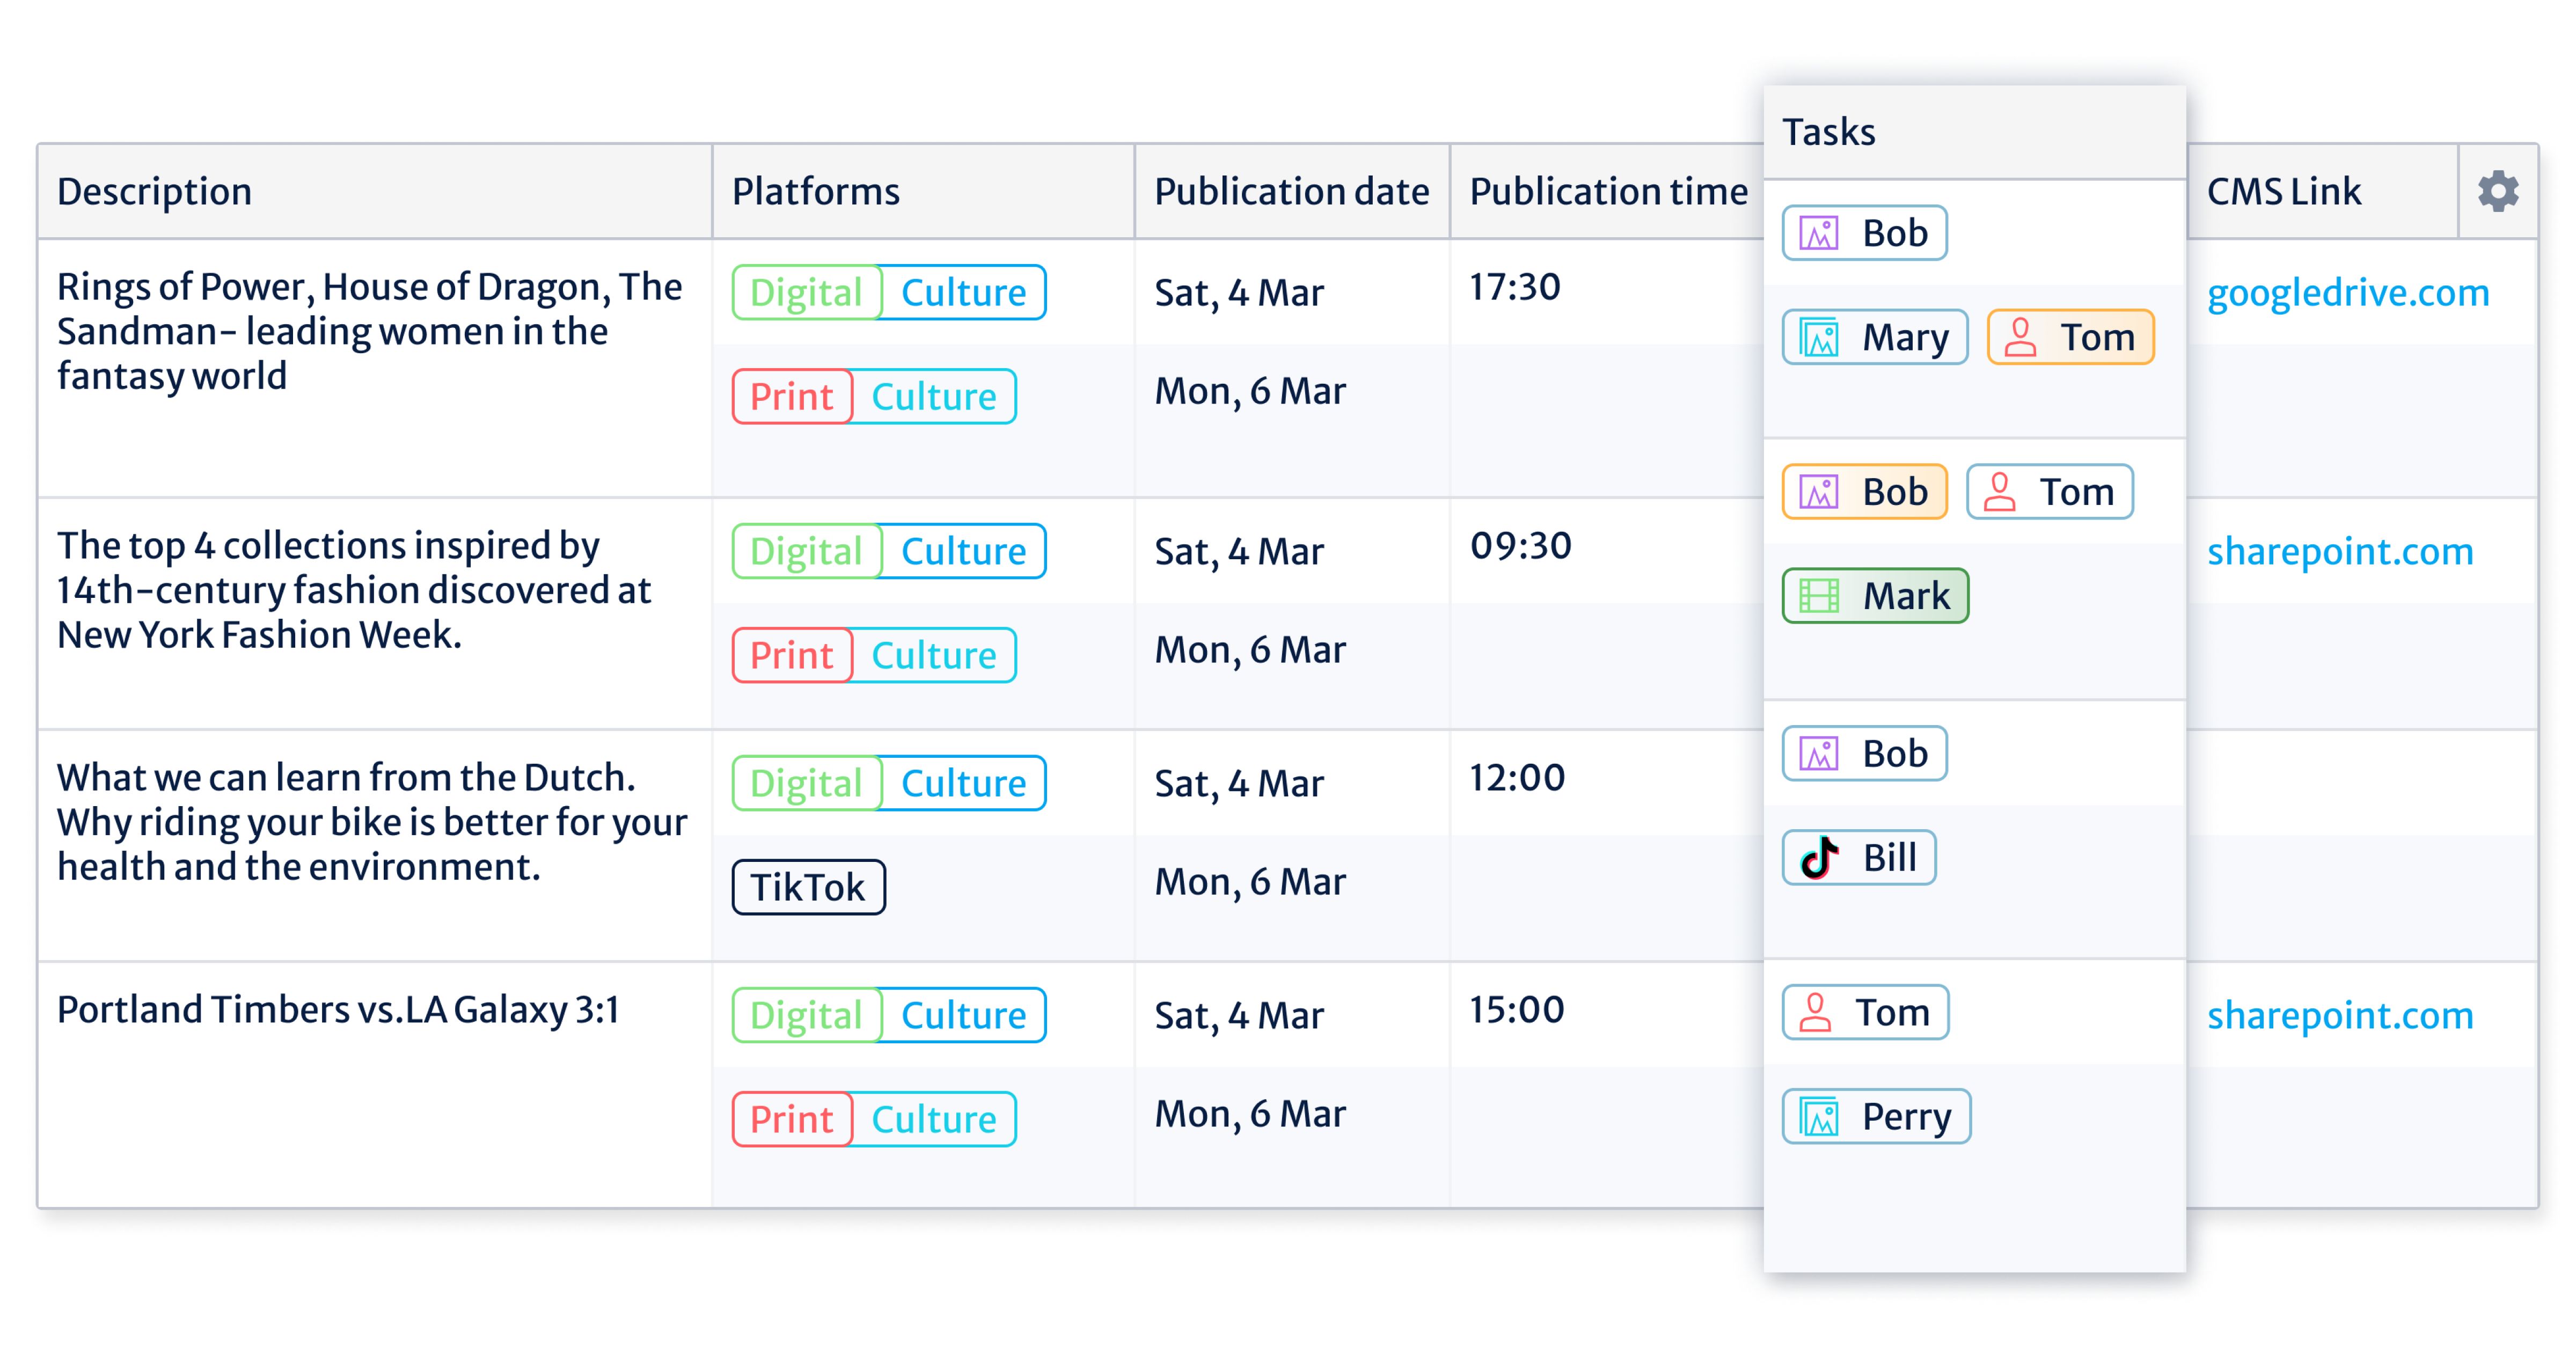This screenshot has height=1346, width=2576.
Task: Select the photo icon beside Mary's assignment
Action: (x=1818, y=336)
